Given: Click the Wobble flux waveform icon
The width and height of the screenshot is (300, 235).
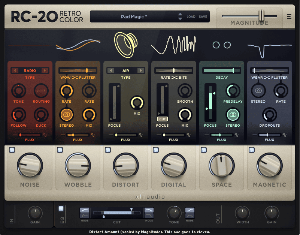Looking at the screenshot, I should click(x=93, y=135).
